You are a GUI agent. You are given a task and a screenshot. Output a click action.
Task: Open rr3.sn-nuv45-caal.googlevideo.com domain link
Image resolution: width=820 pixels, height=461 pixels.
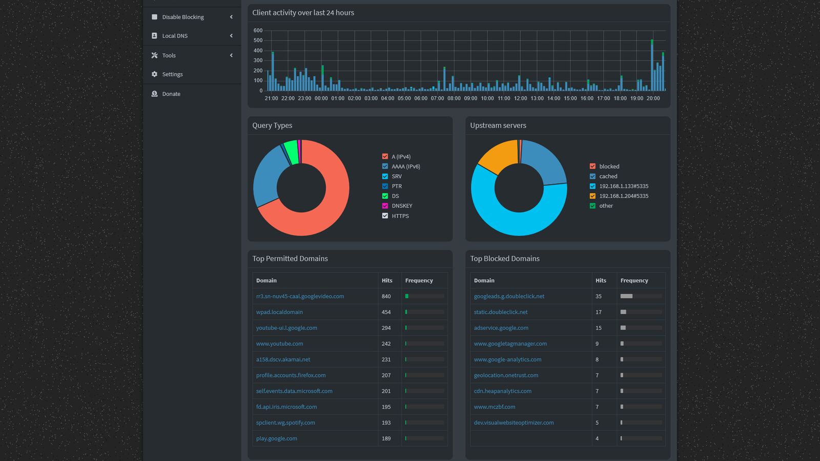pos(300,296)
